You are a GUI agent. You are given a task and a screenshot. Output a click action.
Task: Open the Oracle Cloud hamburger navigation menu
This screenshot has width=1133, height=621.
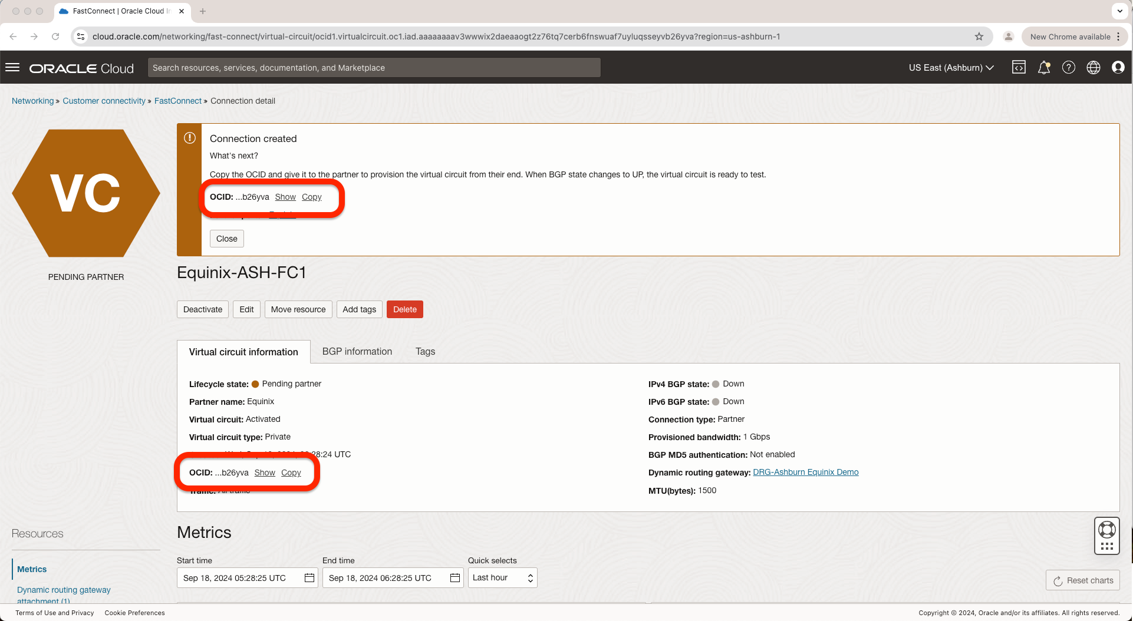[x=12, y=68]
